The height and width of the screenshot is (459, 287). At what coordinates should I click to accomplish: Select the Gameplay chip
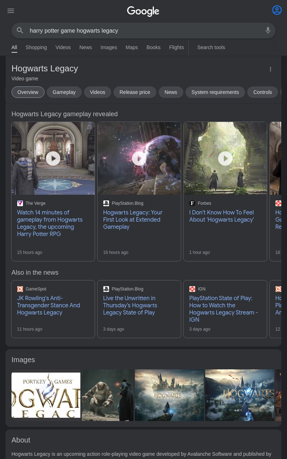click(x=64, y=92)
